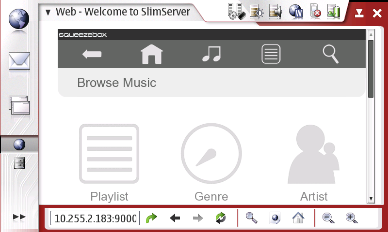Zoom in the web page
The image size is (388, 232).
(352, 218)
